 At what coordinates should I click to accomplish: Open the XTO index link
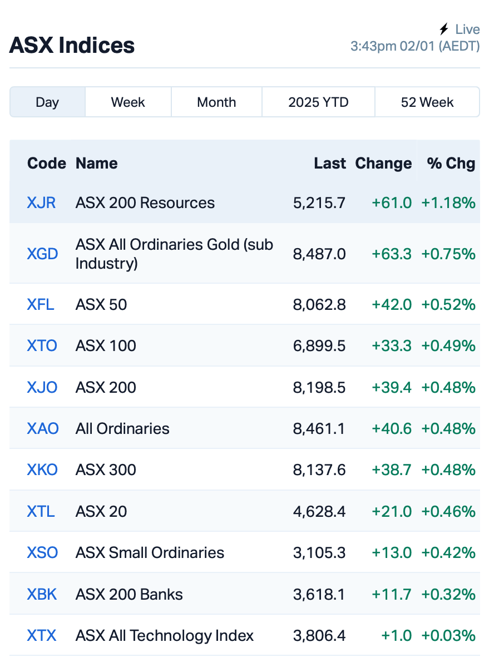42,345
